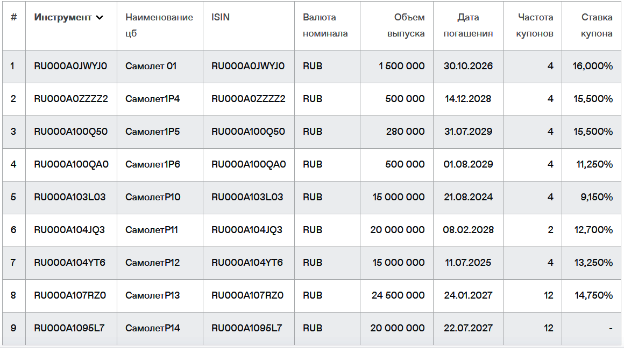Click the 24 500 000 issue volume cell

[x=398, y=295]
